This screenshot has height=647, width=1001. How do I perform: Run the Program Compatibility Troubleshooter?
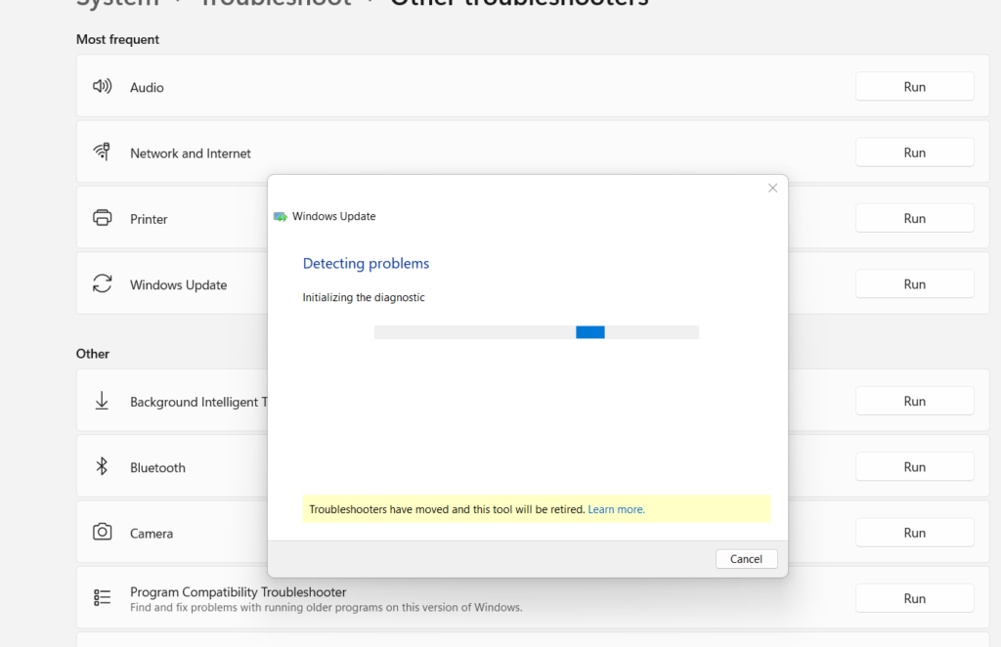(915, 598)
